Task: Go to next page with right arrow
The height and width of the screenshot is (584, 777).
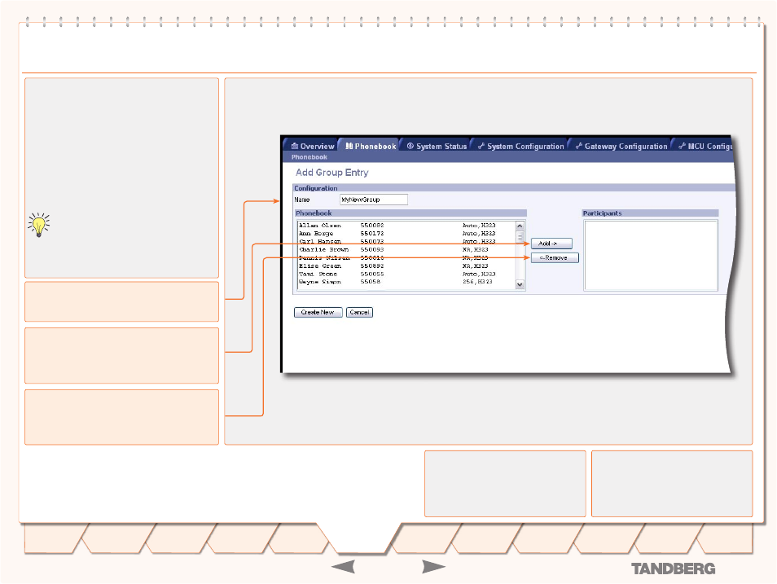Action: click(433, 567)
